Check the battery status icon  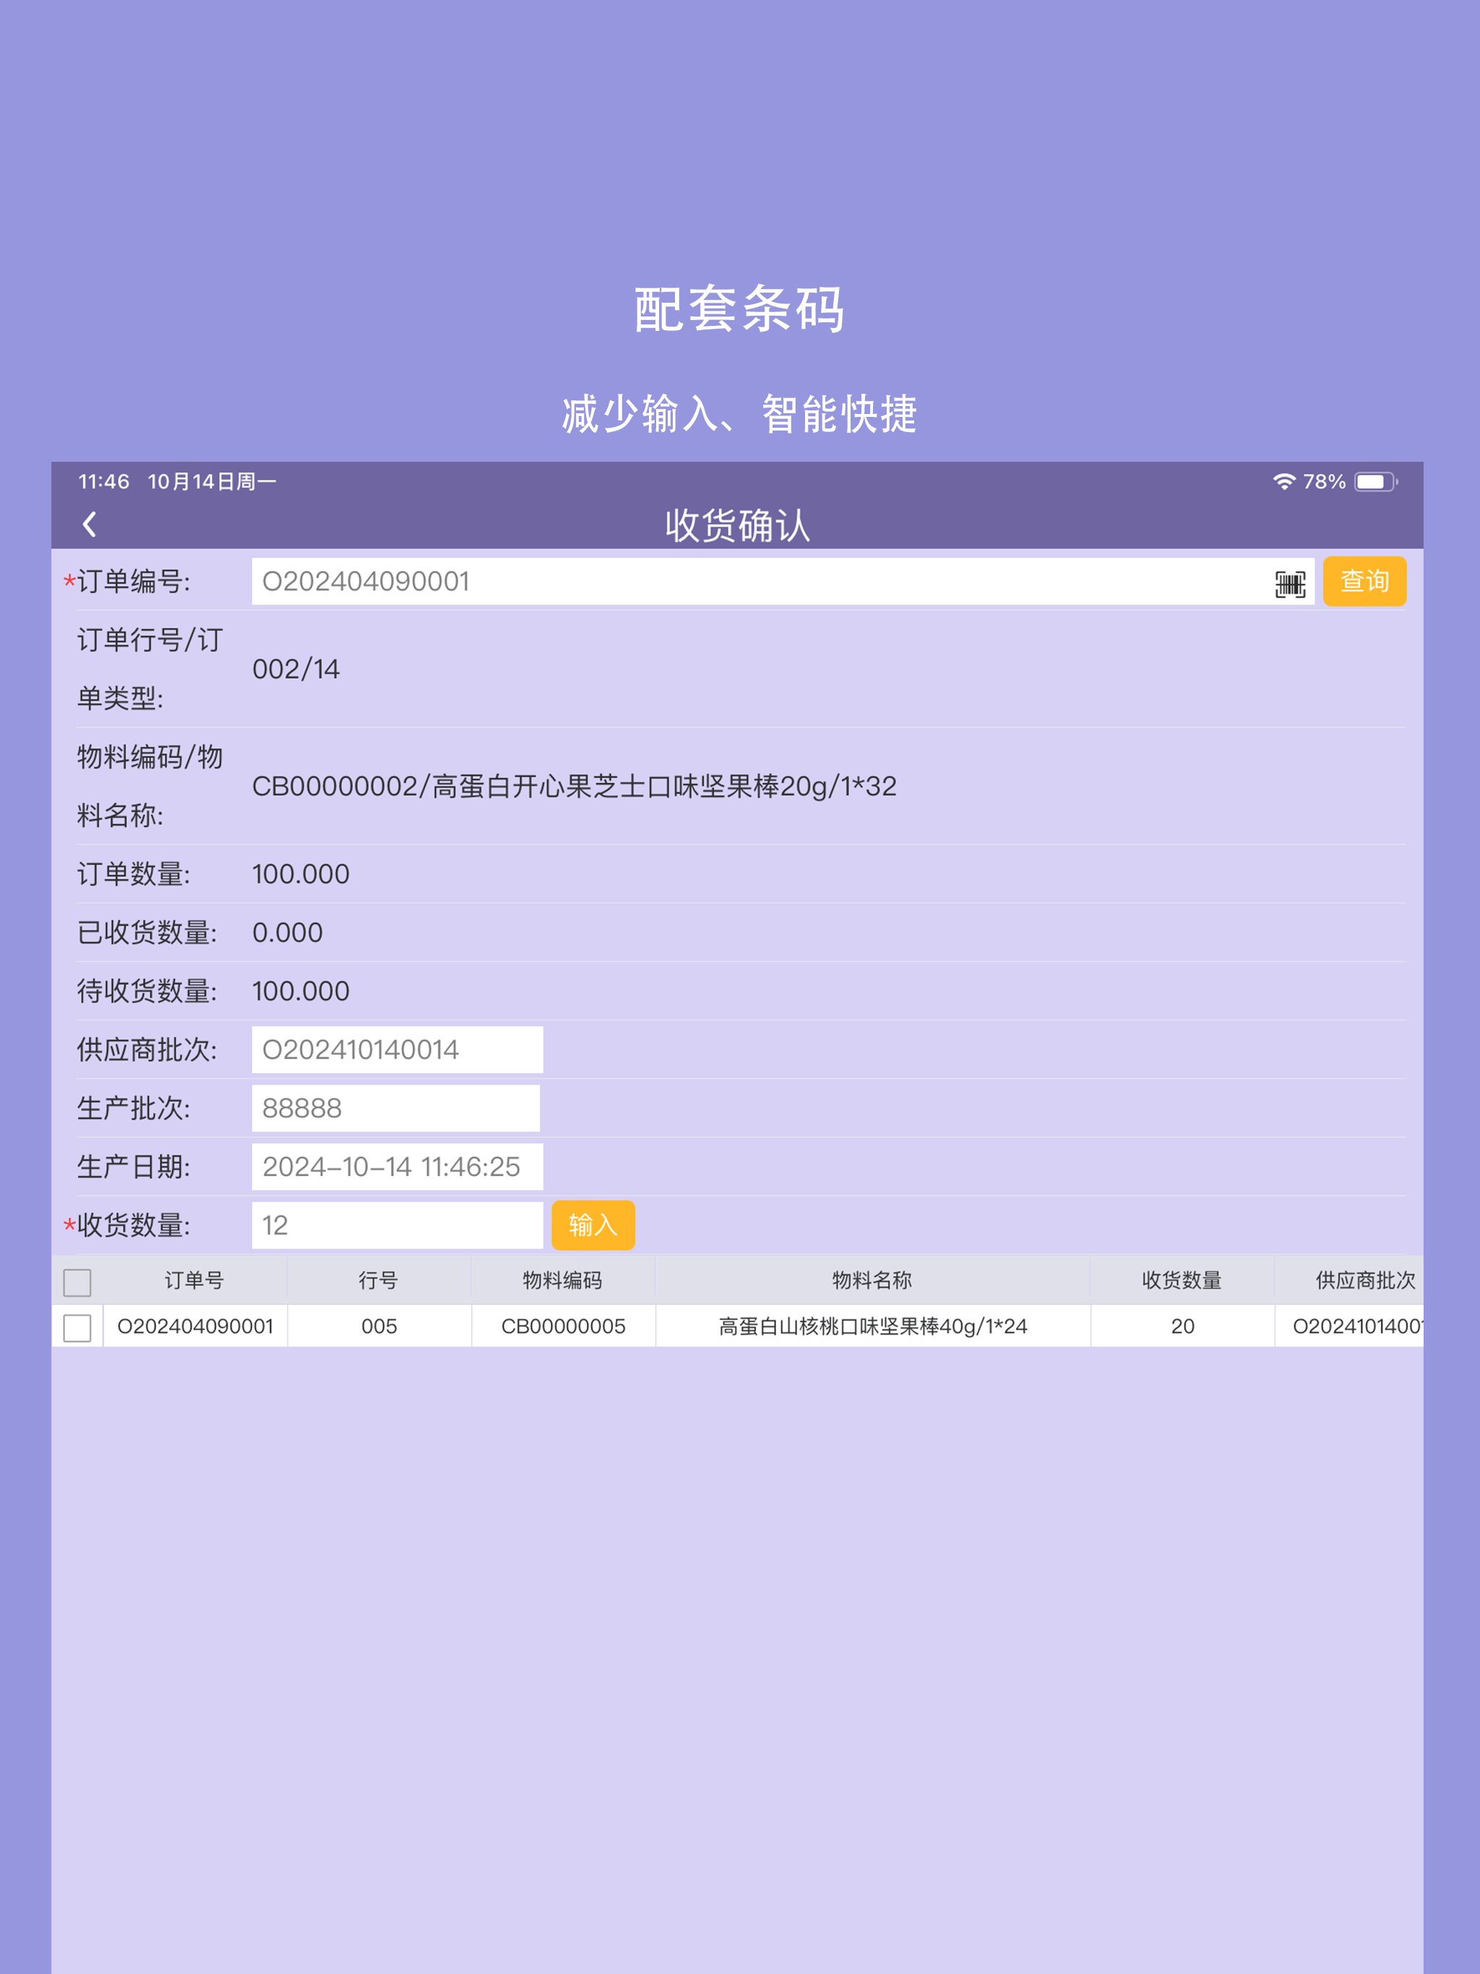click(x=1377, y=482)
